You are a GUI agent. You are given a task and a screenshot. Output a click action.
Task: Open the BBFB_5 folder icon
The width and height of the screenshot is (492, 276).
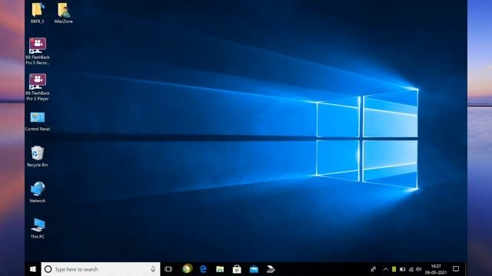click(x=38, y=13)
